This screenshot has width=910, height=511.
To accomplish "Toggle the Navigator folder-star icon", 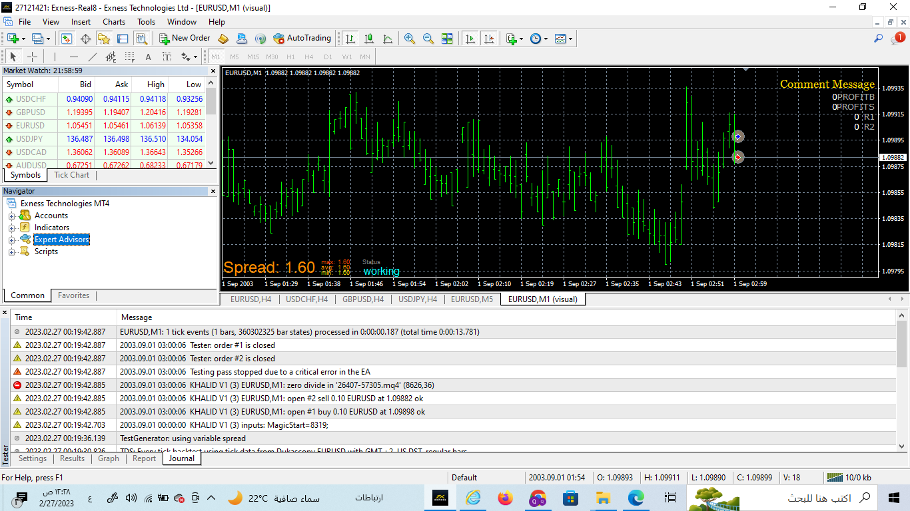I will [x=105, y=39].
